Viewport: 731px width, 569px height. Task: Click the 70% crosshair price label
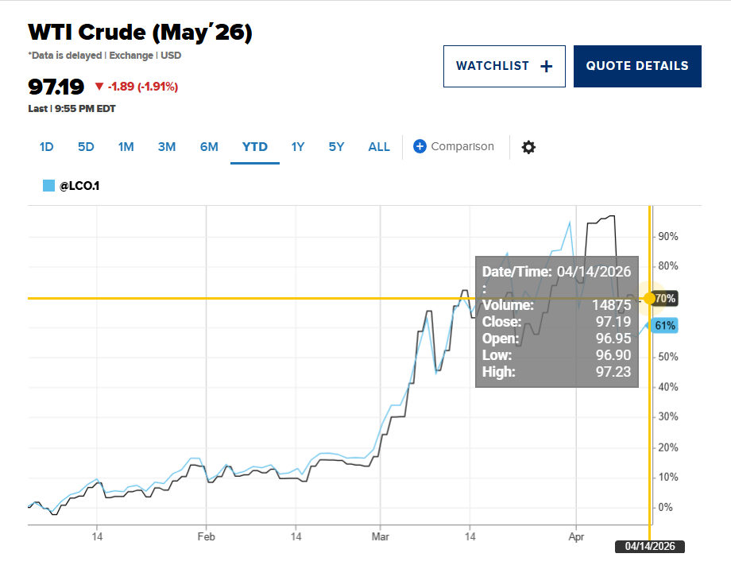coord(665,299)
